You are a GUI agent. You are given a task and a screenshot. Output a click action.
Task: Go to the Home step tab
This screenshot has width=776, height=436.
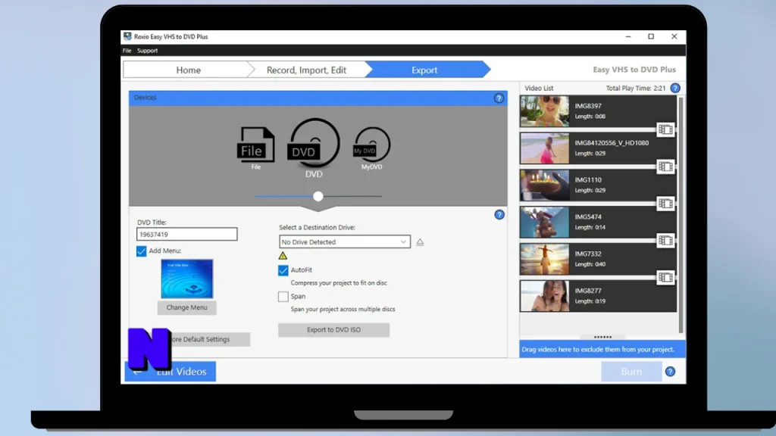tap(188, 70)
